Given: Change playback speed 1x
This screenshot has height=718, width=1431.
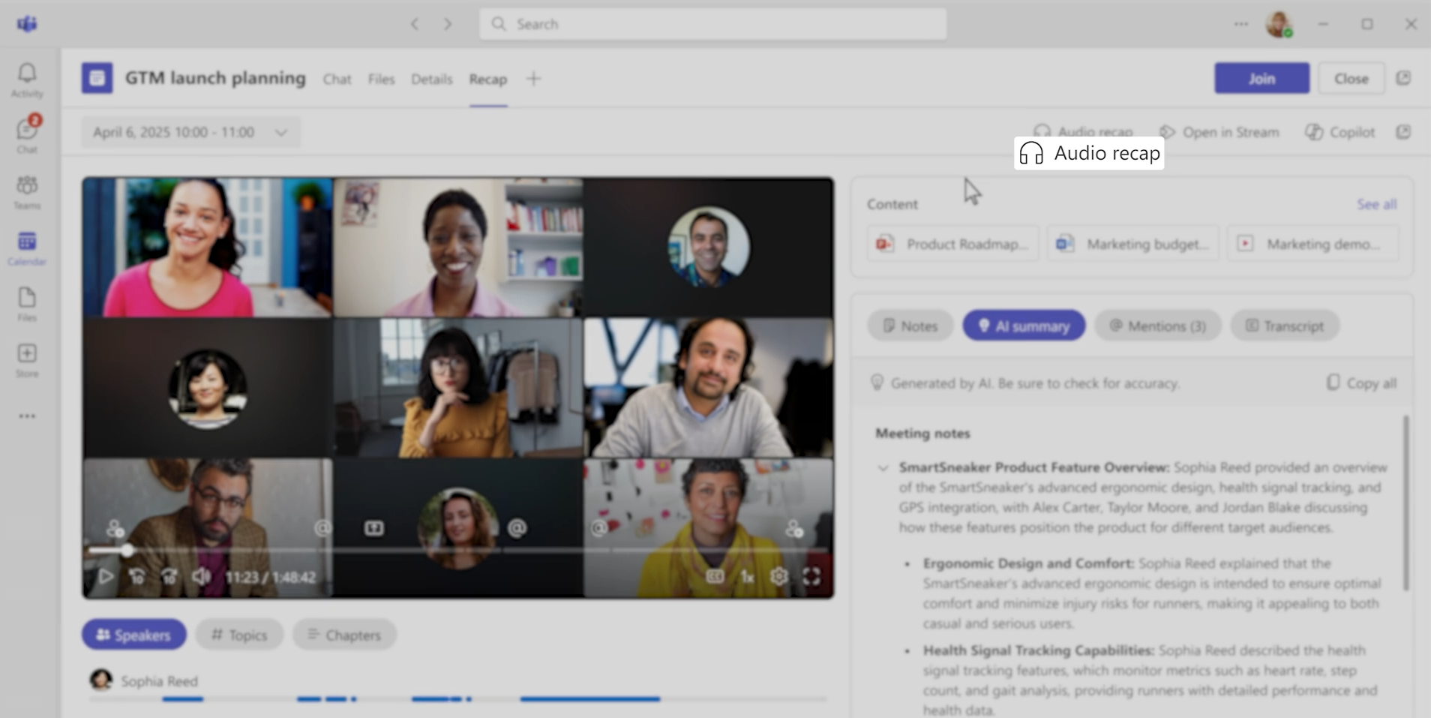Looking at the screenshot, I should (747, 577).
